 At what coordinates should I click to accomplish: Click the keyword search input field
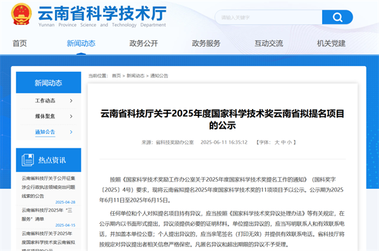pos(268,17)
